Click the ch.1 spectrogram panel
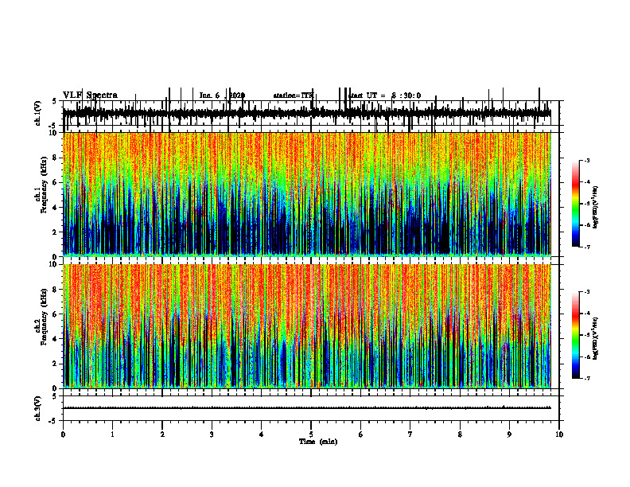 (307, 194)
